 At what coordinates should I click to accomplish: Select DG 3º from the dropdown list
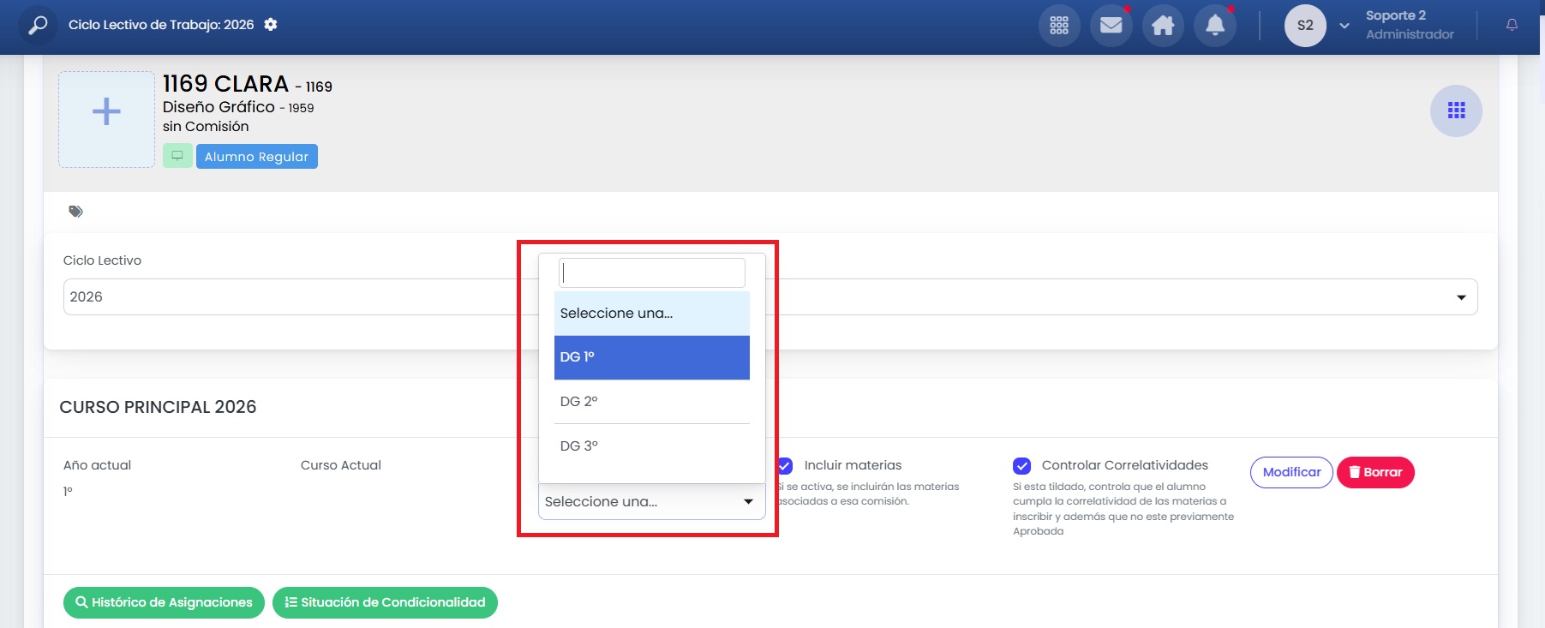(652, 446)
